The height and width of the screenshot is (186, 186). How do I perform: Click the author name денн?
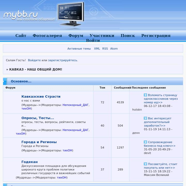[x=136, y=133]
